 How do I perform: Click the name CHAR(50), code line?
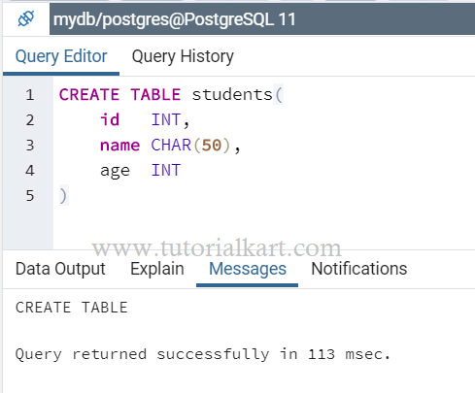click(x=170, y=146)
